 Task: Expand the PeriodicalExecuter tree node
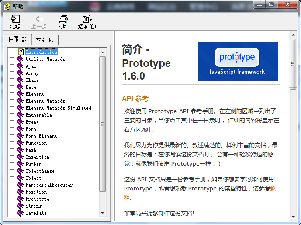coord(12,185)
